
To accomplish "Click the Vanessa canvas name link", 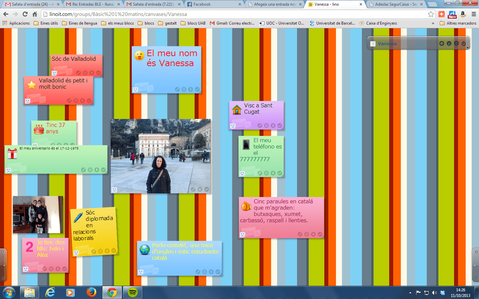I will [387, 44].
